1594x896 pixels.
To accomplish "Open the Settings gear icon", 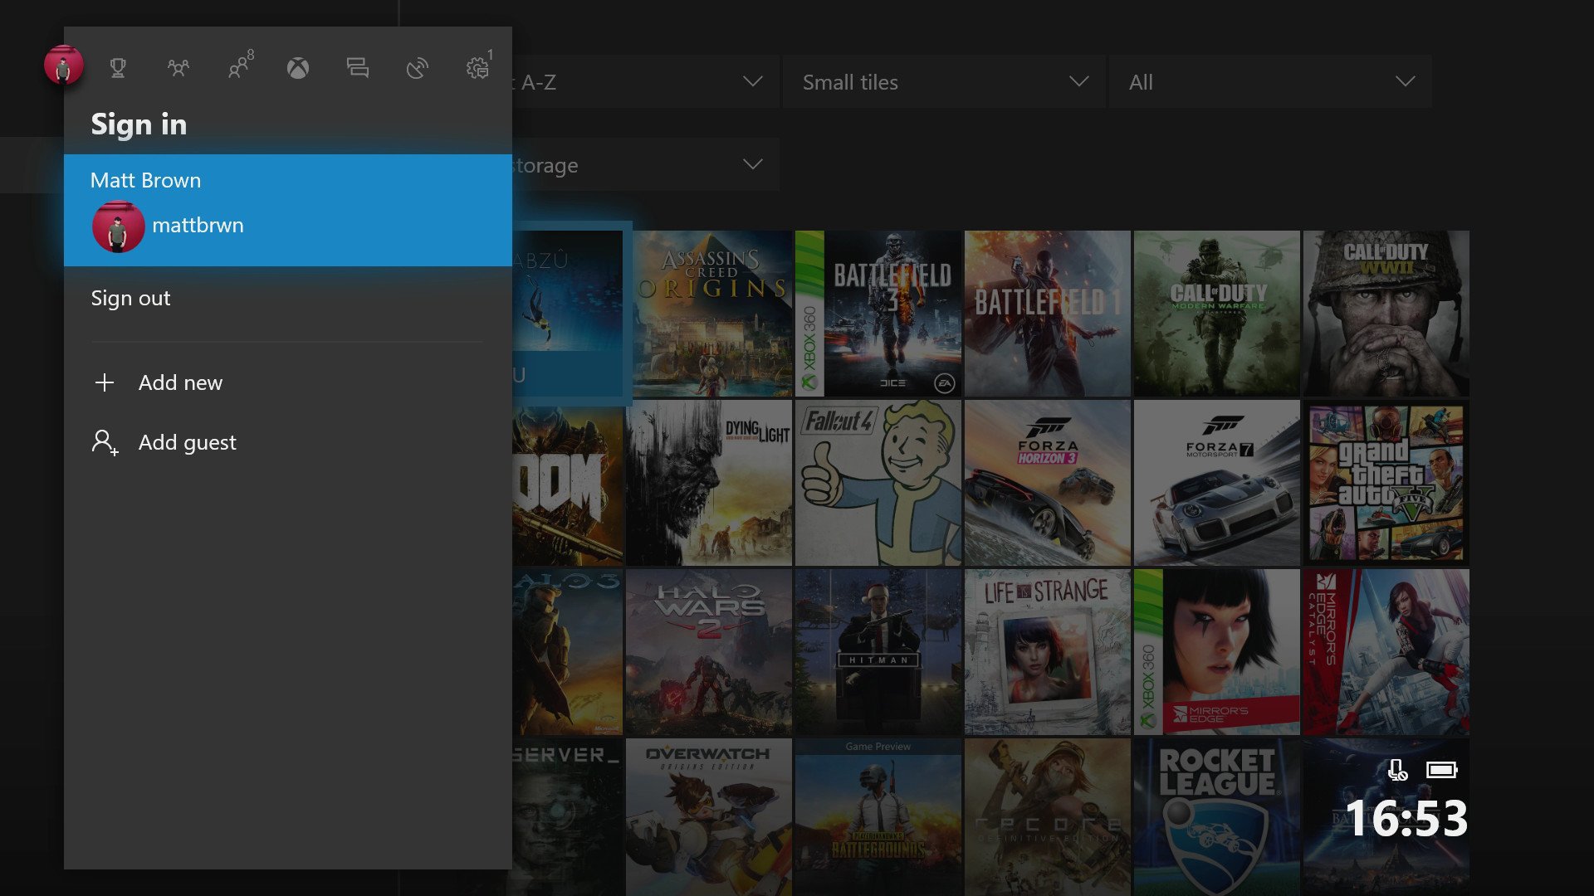I will click(x=478, y=66).
